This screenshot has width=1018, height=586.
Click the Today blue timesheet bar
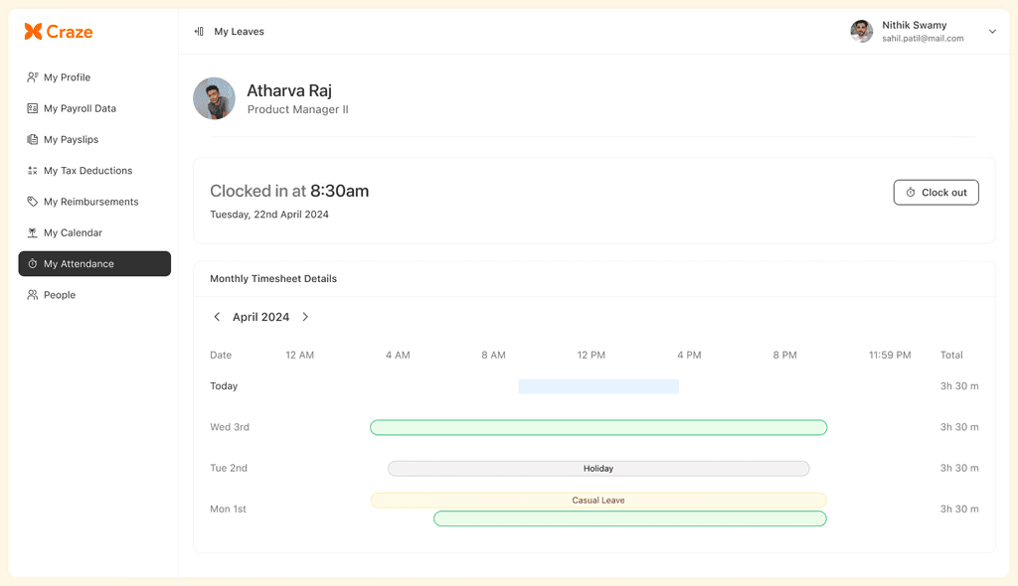click(x=598, y=386)
